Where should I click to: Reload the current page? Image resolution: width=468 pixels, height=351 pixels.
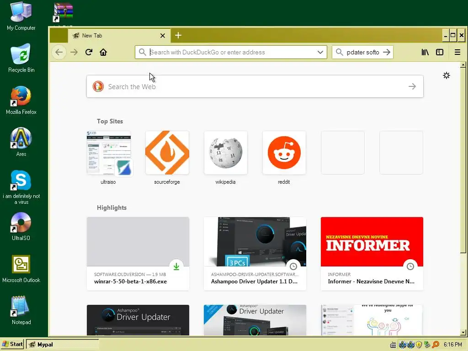coord(89,52)
